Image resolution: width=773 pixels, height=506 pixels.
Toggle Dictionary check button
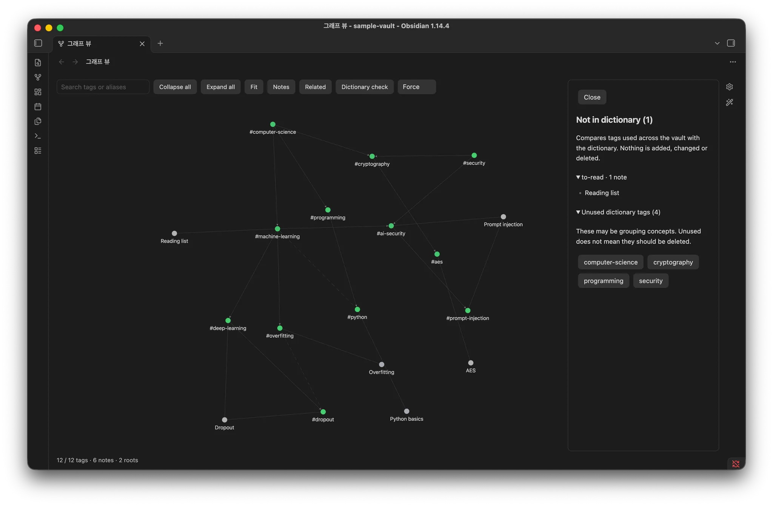(x=364, y=87)
